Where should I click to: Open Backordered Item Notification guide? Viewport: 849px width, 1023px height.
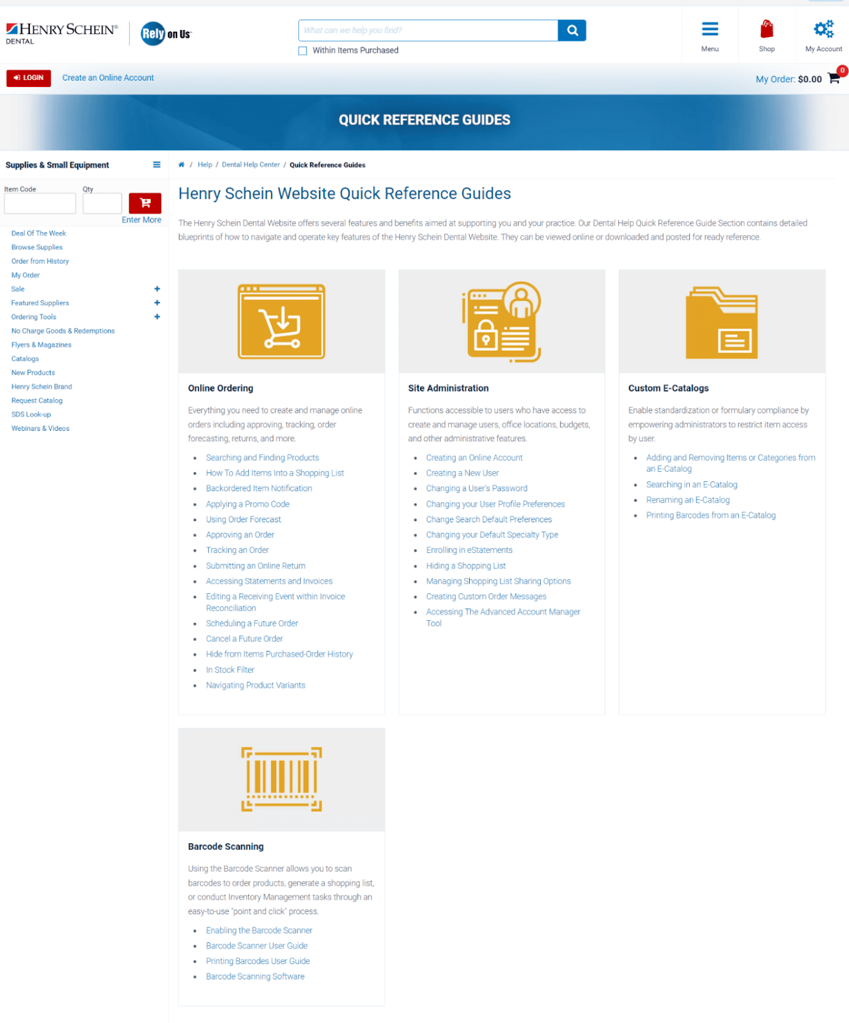[x=259, y=488]
